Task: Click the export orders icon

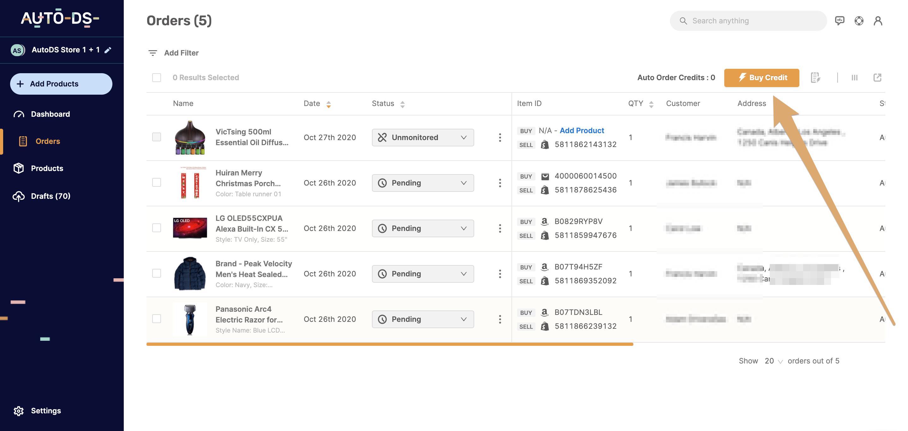Action: pos(877,78)
